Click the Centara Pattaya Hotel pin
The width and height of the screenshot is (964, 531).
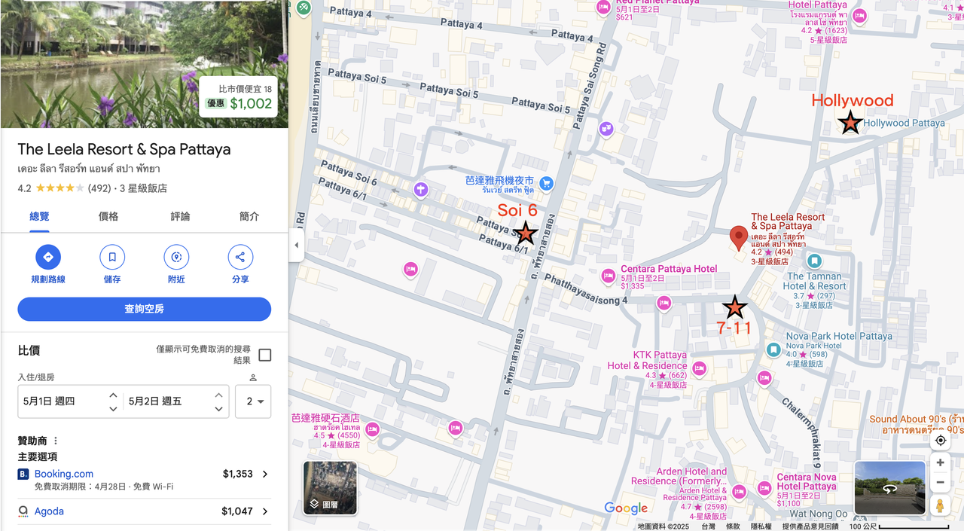pyautogui.click(x=608, y=275)
